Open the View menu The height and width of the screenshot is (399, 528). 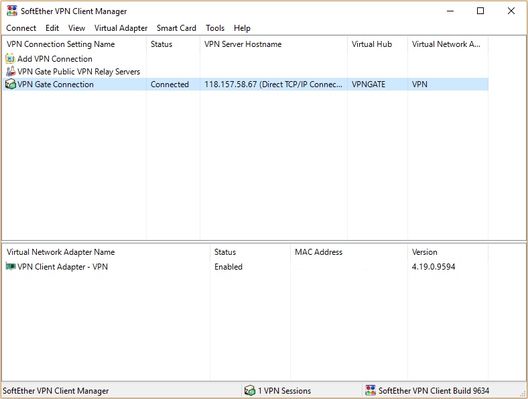(x=76, y=28)
